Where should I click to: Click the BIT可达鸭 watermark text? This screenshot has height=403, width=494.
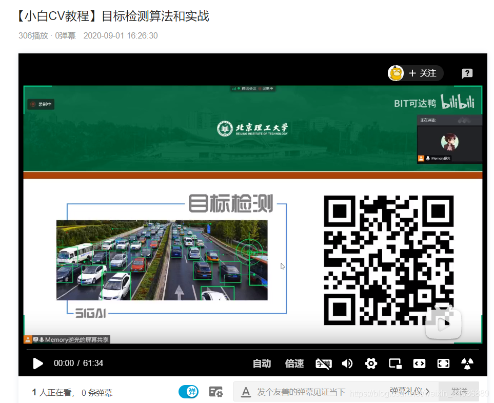tap(415, 103)
